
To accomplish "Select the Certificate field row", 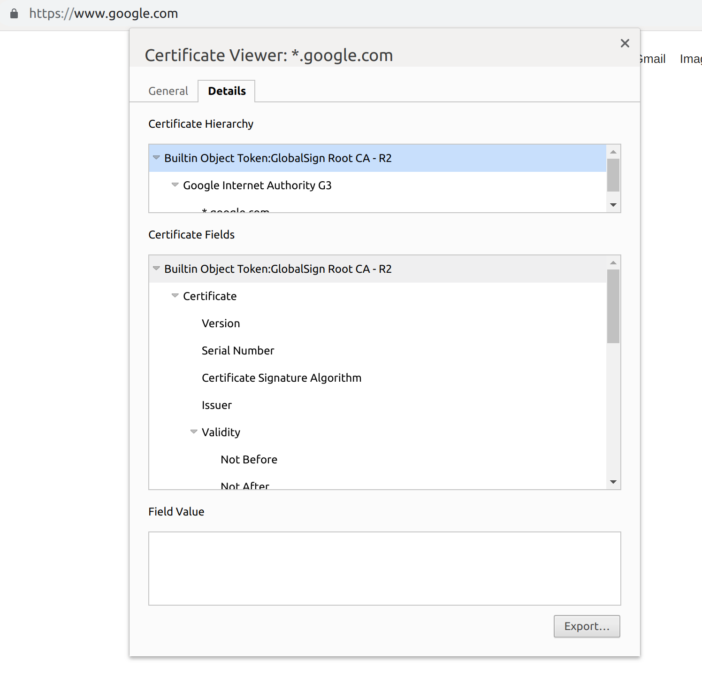I will [x=378, y=296].
